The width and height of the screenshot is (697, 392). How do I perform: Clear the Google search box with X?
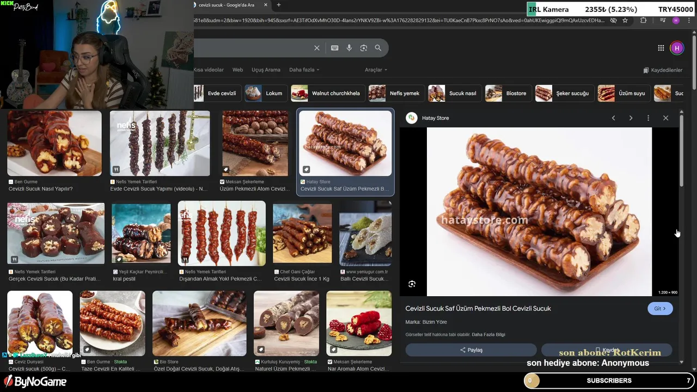316,48
